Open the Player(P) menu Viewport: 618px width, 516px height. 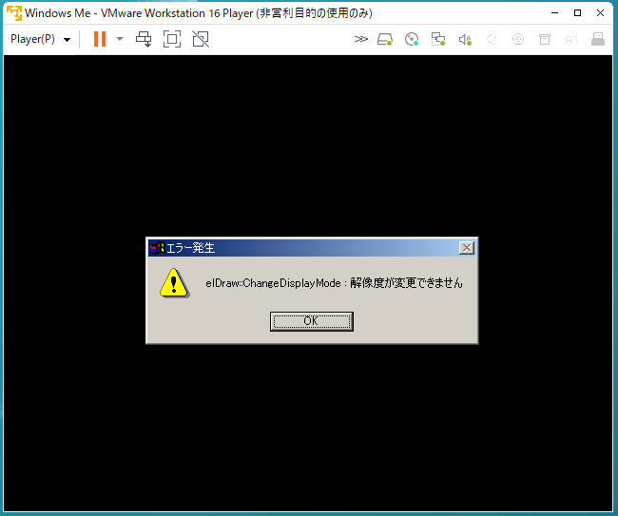pos(40,39)
